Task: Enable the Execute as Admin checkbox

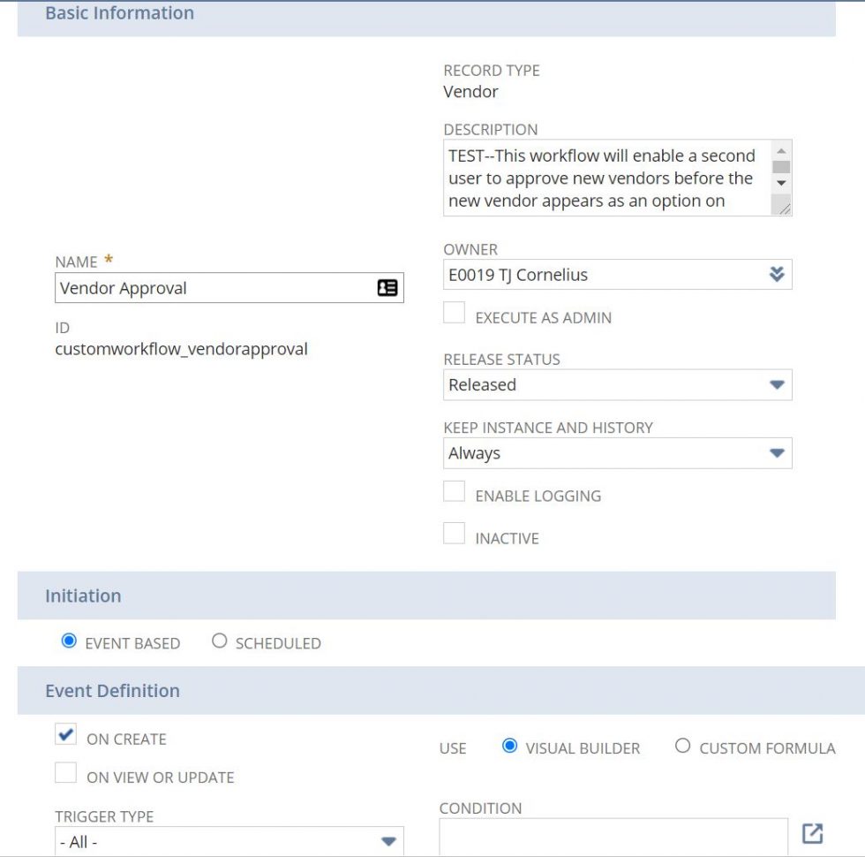Action: tap(453, 312)
